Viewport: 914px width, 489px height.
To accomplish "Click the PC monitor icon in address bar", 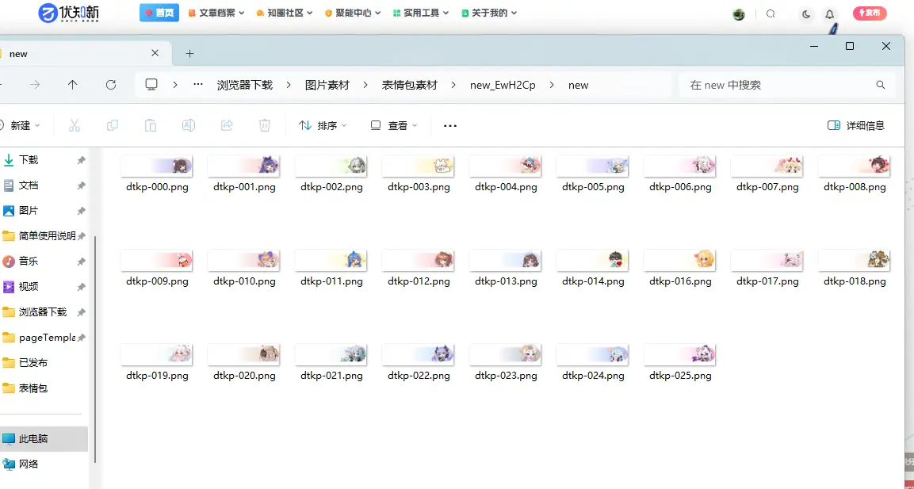I will (x=151, y=85).
